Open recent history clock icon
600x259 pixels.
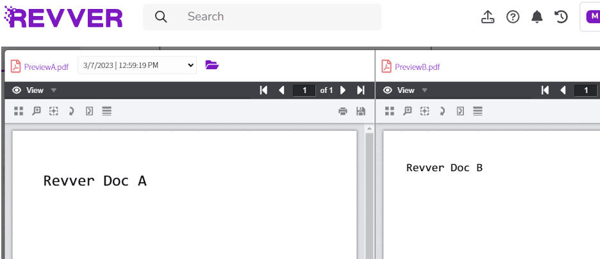(x=562, y=17)
